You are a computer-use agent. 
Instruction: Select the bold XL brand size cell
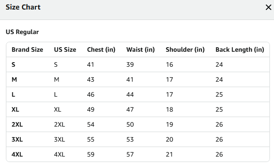coord(15,110)
